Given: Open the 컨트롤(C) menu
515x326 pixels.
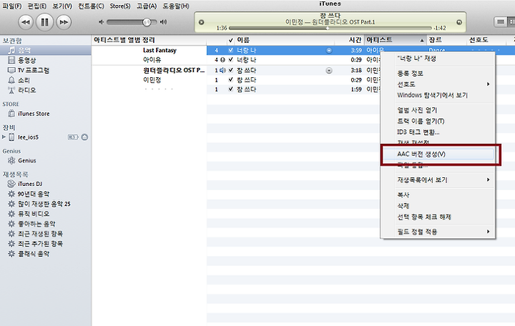Looking at the screenshot, I should point(91,6).
